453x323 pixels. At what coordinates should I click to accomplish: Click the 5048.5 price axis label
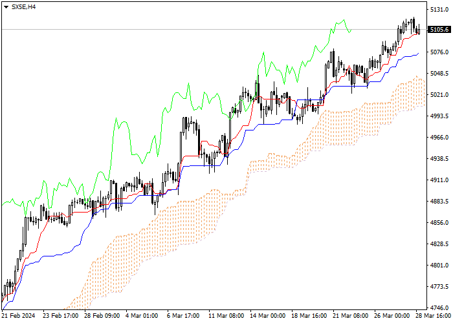439,74
